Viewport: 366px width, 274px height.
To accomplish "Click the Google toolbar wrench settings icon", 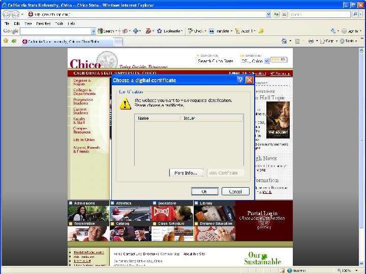I will [x=333, y=31].
